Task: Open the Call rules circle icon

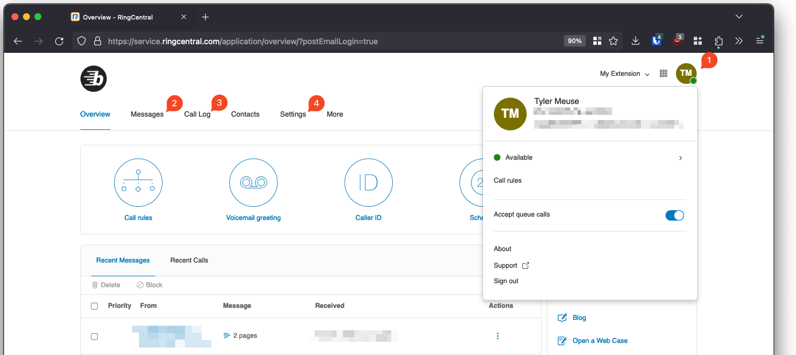Action: 138,183
